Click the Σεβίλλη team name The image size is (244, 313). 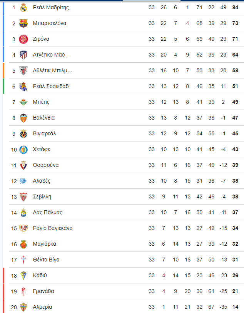[x=42, y=196]
